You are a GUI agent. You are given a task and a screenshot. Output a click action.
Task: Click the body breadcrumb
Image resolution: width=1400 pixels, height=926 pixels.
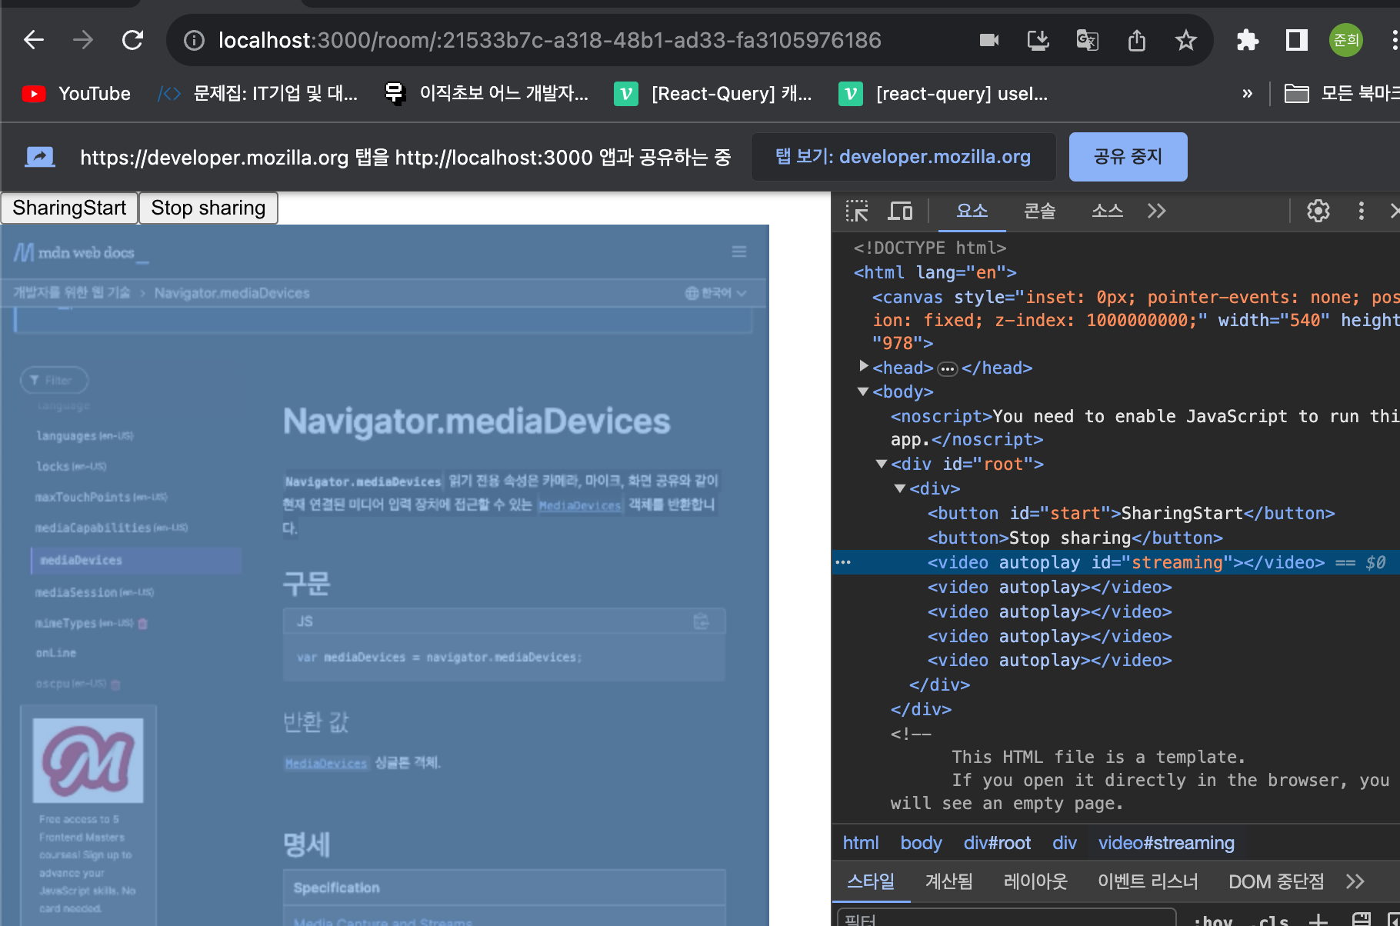pyautogui.click(x=921, y=843)
